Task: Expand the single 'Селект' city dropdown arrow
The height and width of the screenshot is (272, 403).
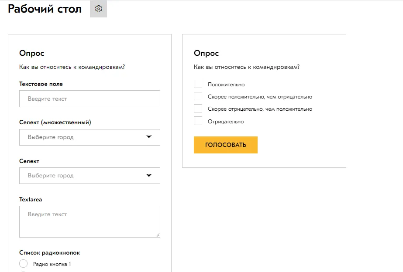Action: point(148,175)
